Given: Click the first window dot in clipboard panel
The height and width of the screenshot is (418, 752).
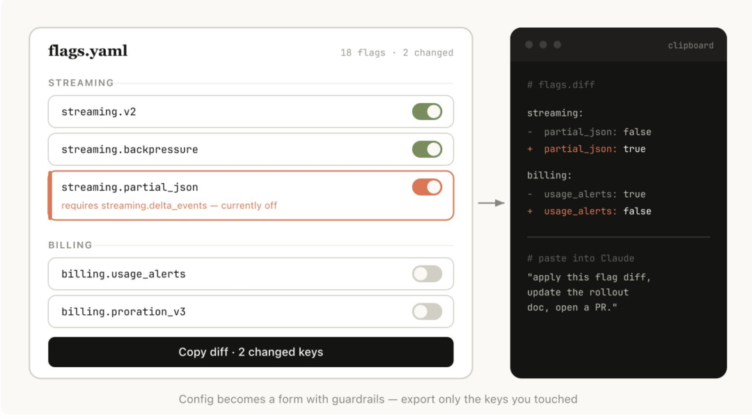Looking at the screenshot, I should point(529,45).
